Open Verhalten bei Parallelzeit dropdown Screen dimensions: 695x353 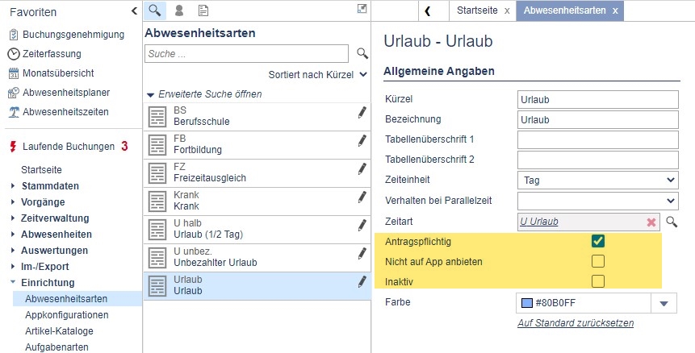tap(598, 201)
